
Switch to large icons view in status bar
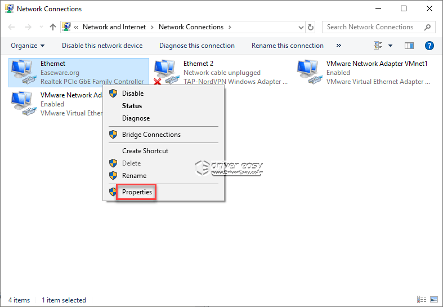pyautogui.click(x=433, y=299)
